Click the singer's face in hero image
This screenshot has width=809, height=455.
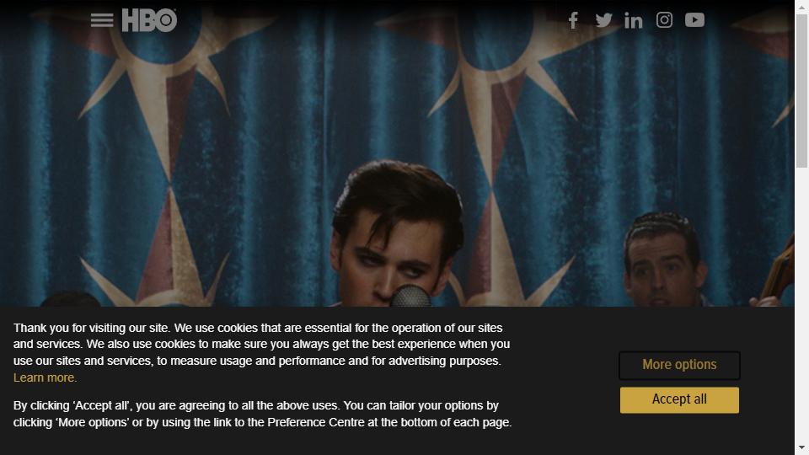coord(392,253)
